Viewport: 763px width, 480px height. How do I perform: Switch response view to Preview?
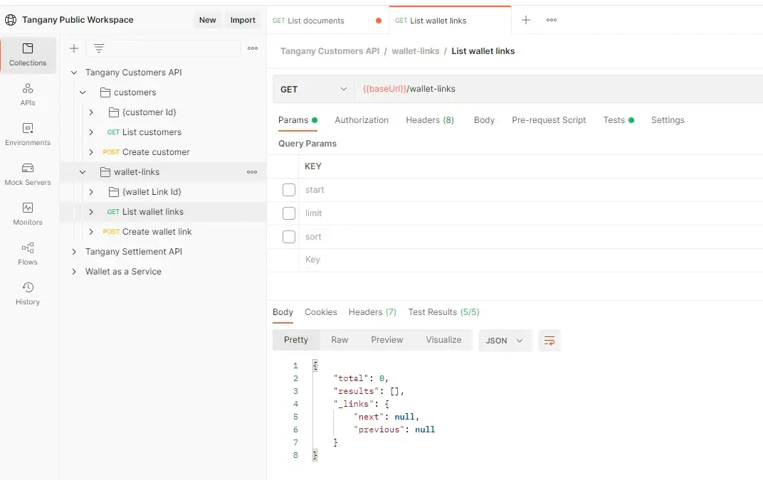pos(387,340)
